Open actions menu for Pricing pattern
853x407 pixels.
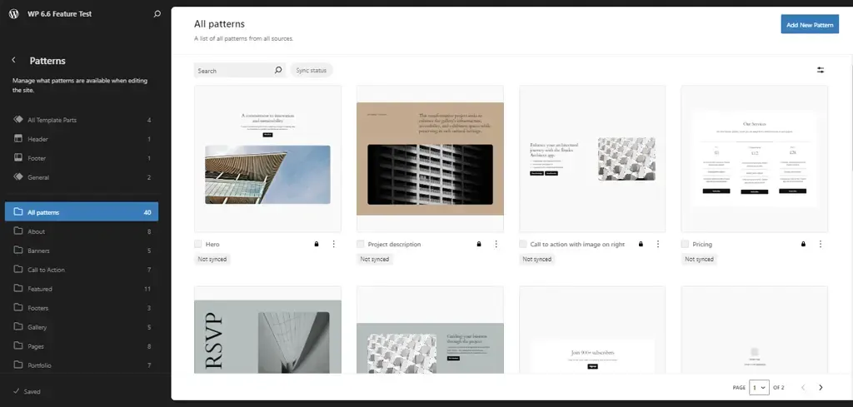(820, 244)
